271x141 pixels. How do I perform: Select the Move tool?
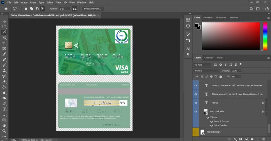point(4,21)
